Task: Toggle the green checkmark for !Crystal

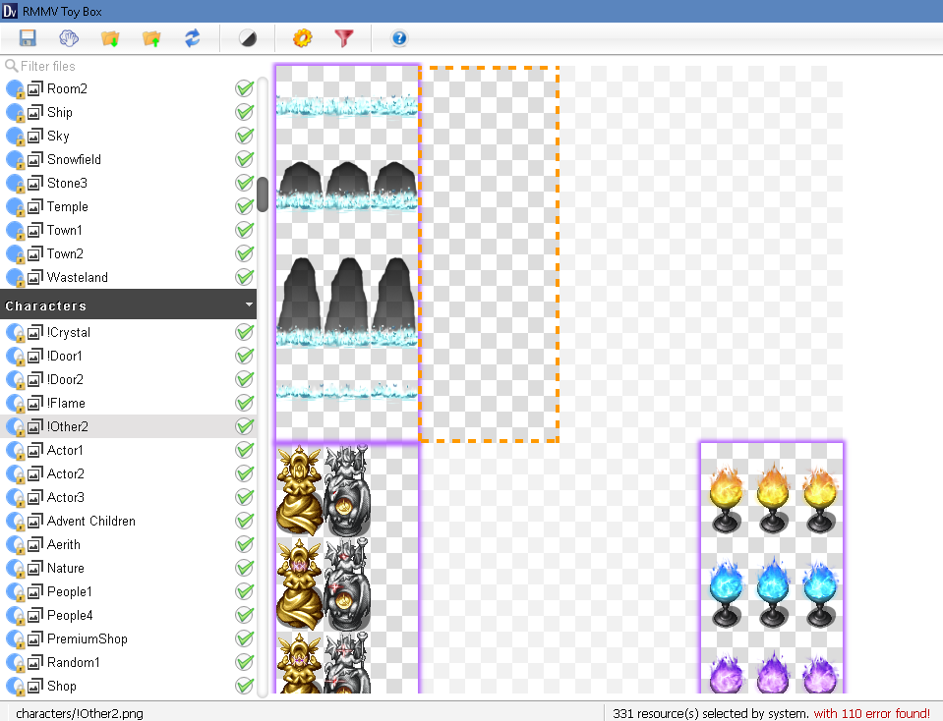Action: (244, 332)
